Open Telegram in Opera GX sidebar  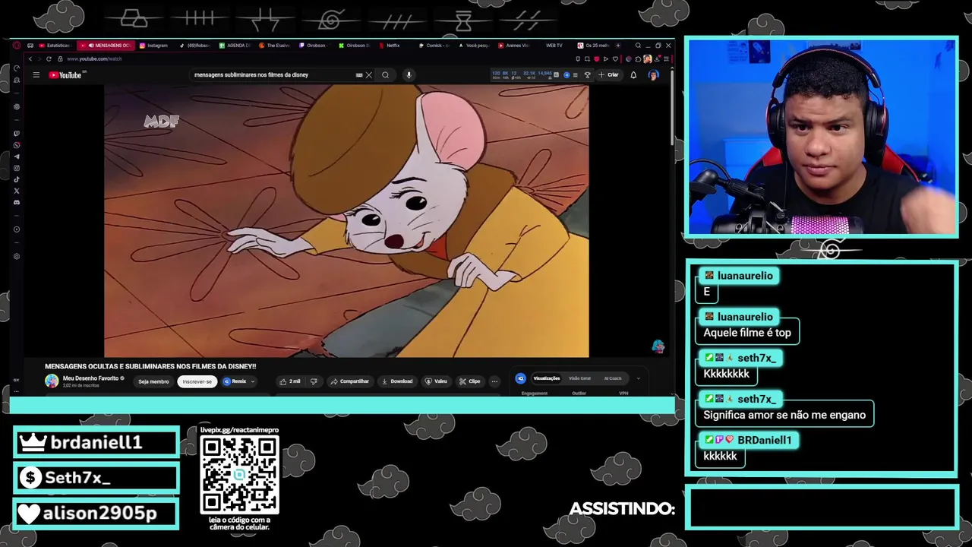click(17, 157)
